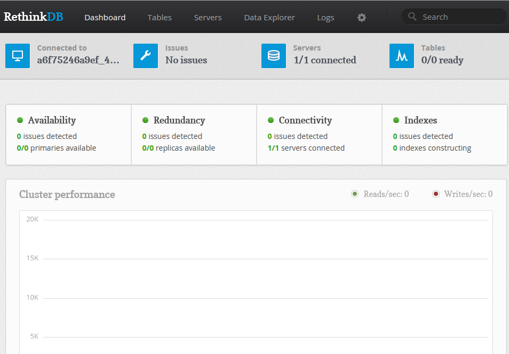
Task: Go to the Servers tab
Action: point(208,18)
